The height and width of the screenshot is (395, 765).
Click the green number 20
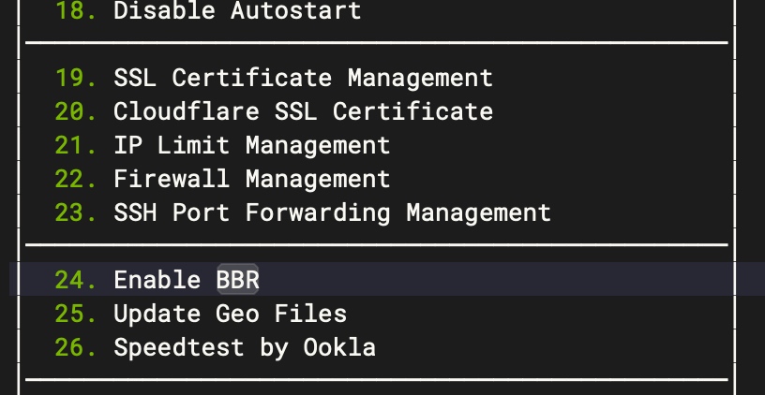pos(76,111)
